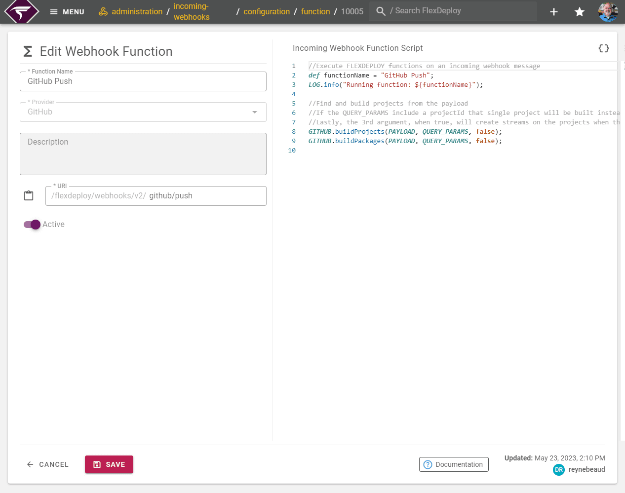
Task: Click the DR user badge icon
Action: tap(559, 470)
